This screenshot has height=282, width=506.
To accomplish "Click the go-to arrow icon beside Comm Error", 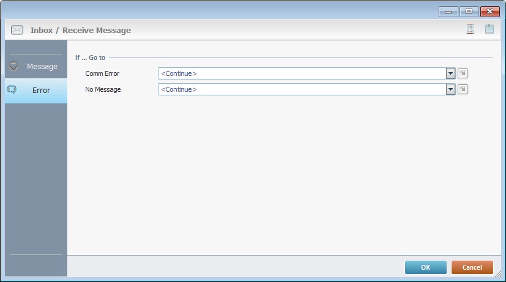I will [x=463, y=73].
